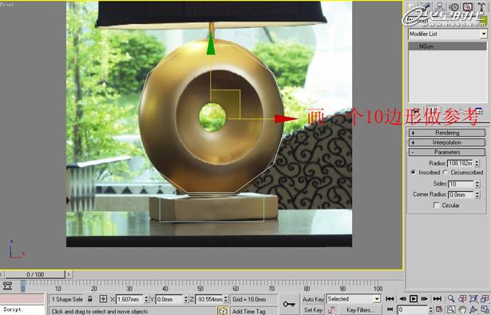Open the Front viewport label menu
The width and height of the screenshot is (491, 315).
click(7, 4)
